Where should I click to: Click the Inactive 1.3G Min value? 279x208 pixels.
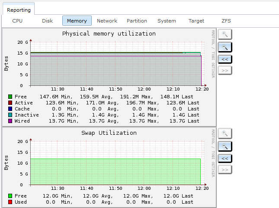pyautogui.click(x=65, y=115)
